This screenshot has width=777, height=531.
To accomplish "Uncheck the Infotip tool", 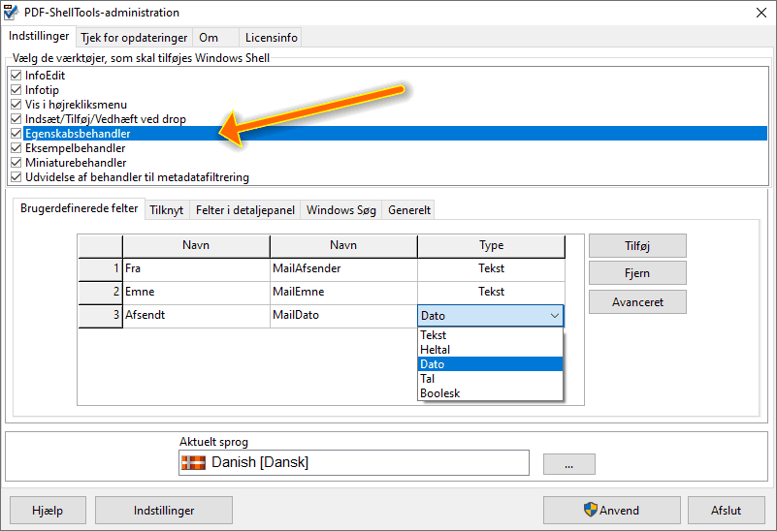I will click(x=16, y=89).
